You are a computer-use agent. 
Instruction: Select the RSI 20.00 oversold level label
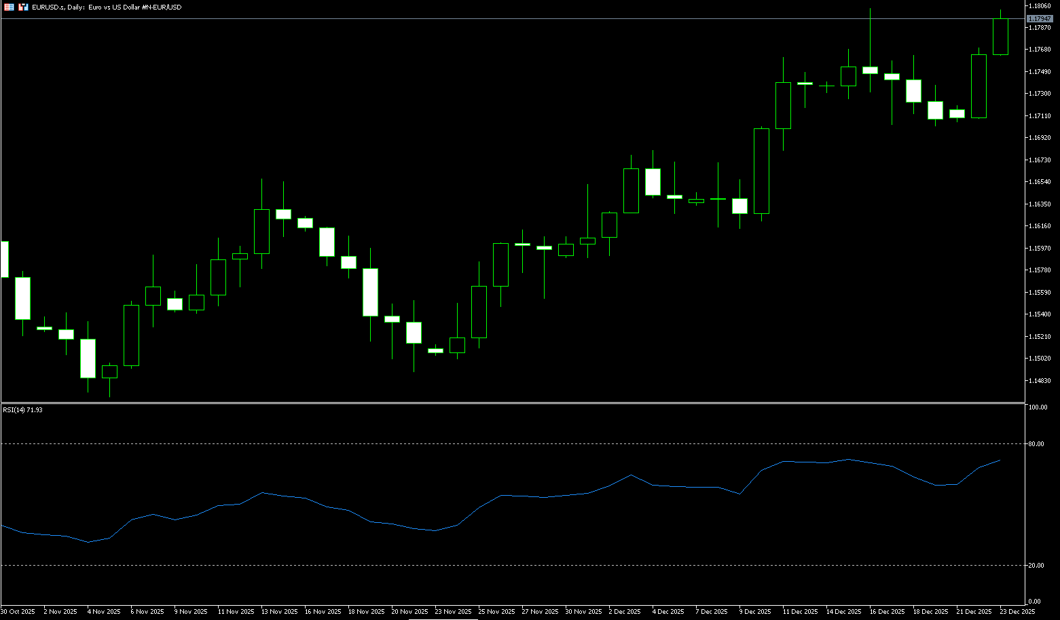click(x=1036, y=566)
